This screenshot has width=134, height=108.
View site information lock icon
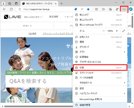coord(20,9)
